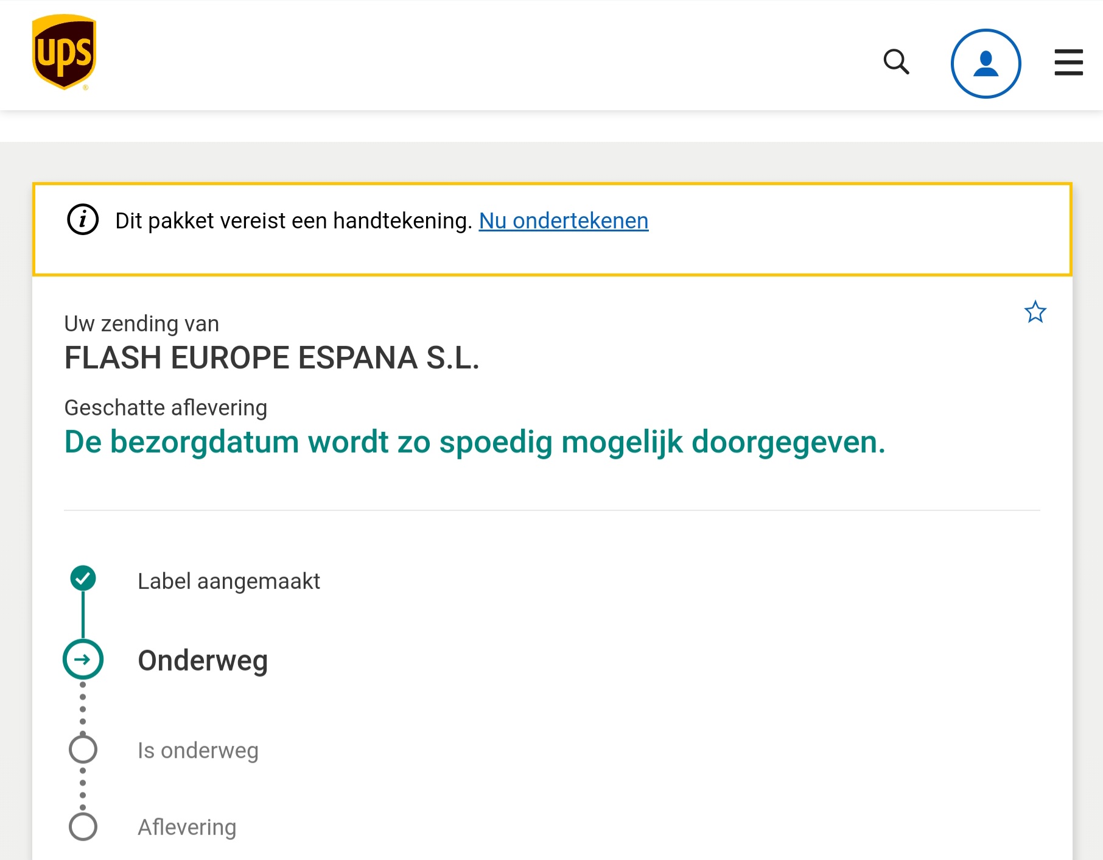Click 'Dit pakket vereist een handtekening' text

[294, 220]
